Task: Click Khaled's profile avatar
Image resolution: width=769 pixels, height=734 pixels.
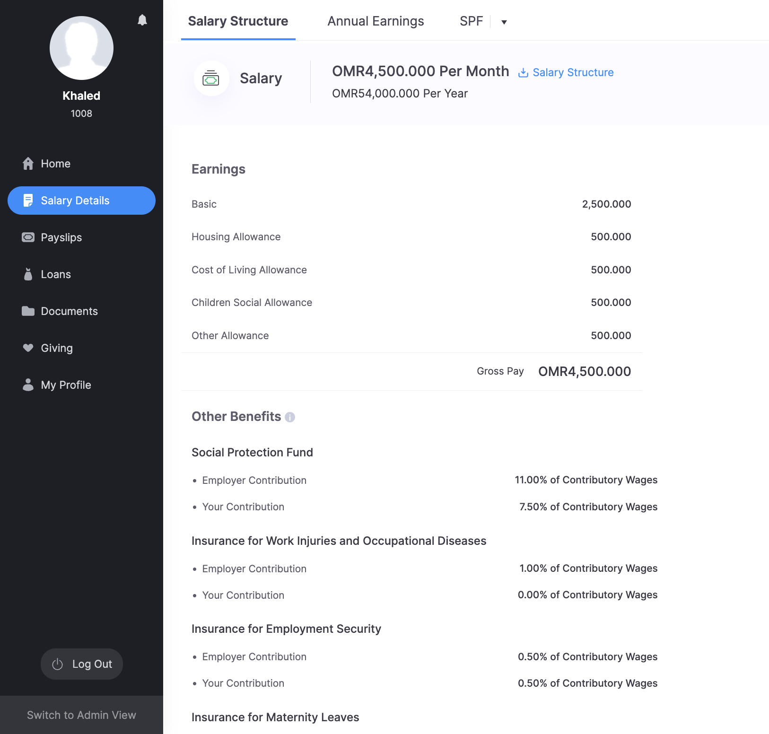Action: coord(81,48)
